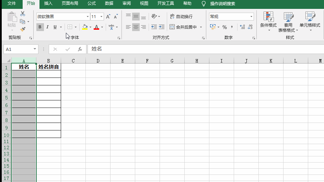Screen dimensions: 324x182
Task: Decrease indent
Action: 154,27
